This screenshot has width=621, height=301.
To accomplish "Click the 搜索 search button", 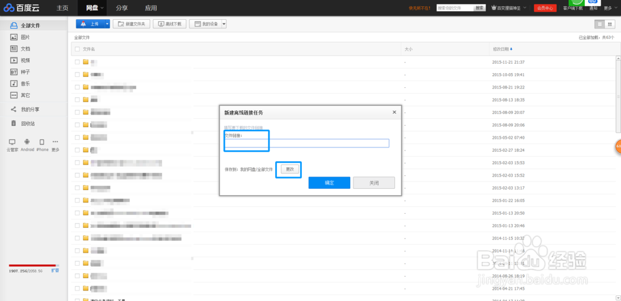I will 479,8.
